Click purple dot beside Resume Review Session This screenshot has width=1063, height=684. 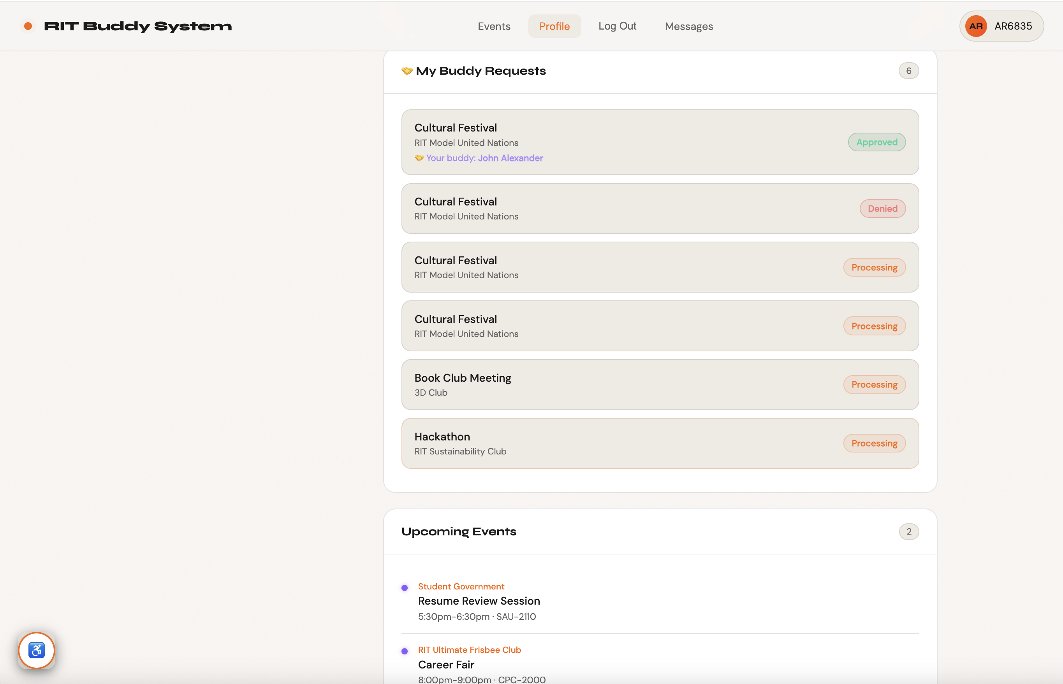[x=405, y=588]
